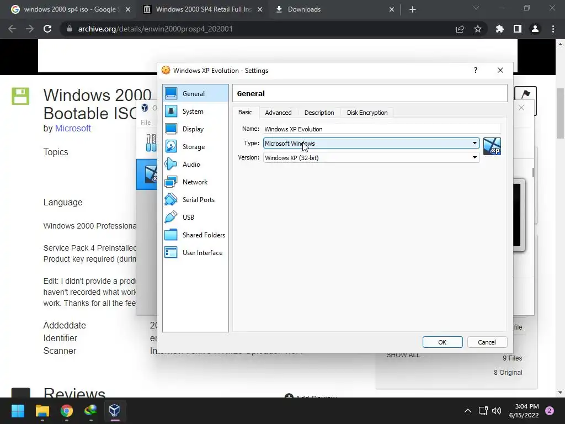Click the 8 Original text
Viewport: 565px width, 424px height.
[x=508, y=373]
